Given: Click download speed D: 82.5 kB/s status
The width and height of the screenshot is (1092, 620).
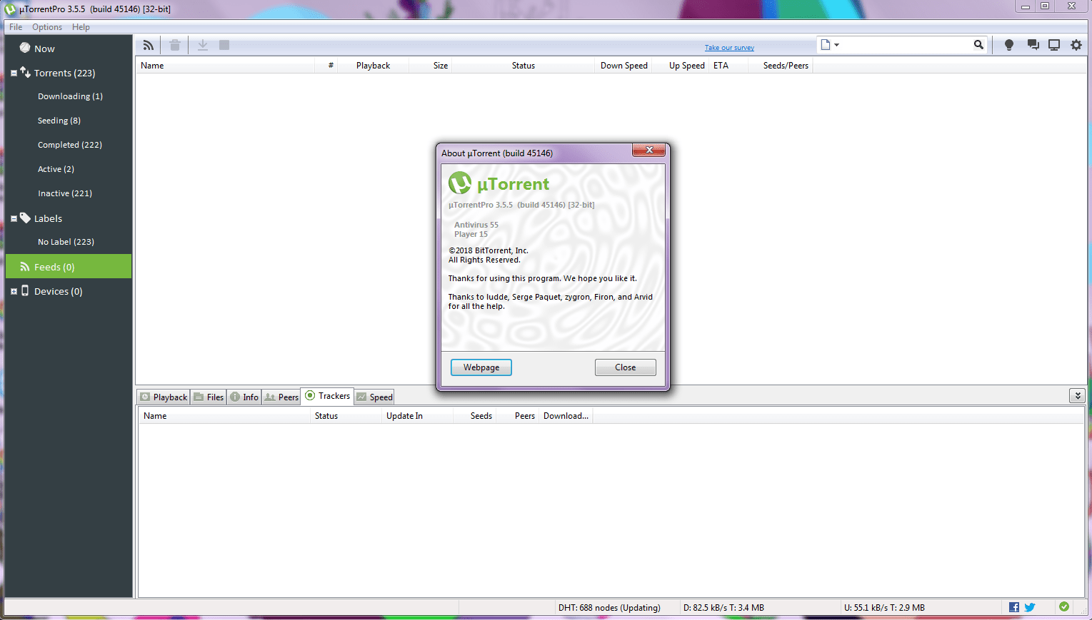Looking at the screenshot, I should [x=723, y=608].
